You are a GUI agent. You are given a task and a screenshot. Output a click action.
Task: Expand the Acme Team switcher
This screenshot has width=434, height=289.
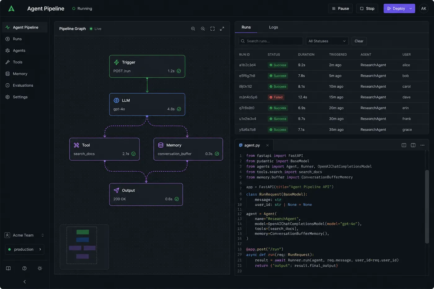24,235
